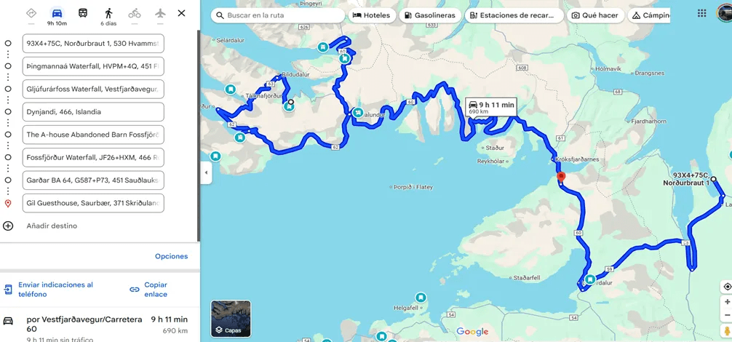This screenshot has width=732, height=342.
Task: Click Añadir destino plus button
Action: click(x=8, y=226)
